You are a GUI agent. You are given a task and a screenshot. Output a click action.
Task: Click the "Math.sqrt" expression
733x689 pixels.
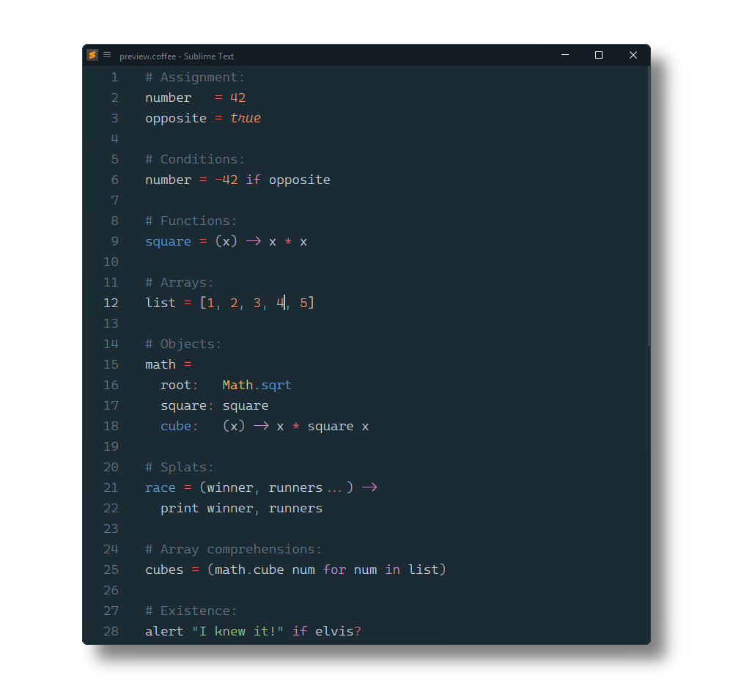pyautogui.click(x=257, y=385)
